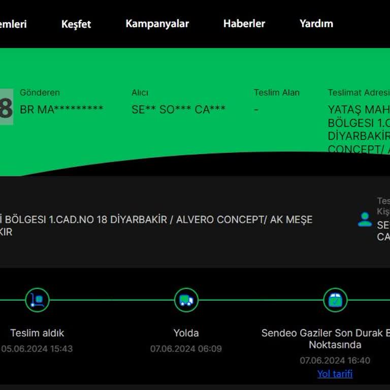Click the Son Durak package box icon

click(x=335, y=300)
